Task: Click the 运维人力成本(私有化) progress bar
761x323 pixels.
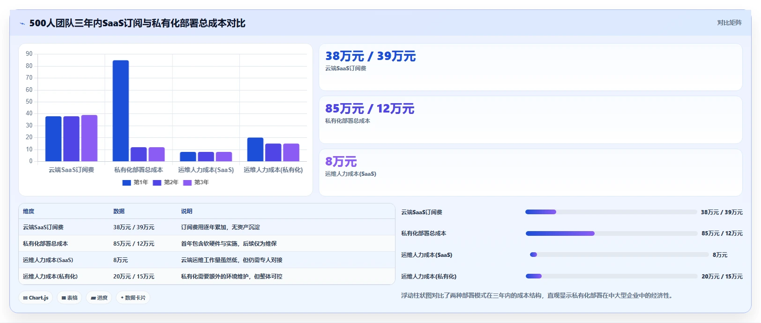Action: 612,276
